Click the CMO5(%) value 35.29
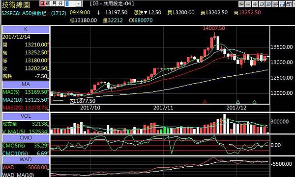295x177 pixels. tap(40, 146)
